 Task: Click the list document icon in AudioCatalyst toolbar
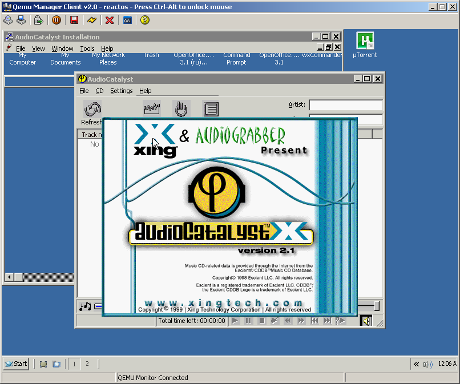pyautogui.click(x=211, y=108)
